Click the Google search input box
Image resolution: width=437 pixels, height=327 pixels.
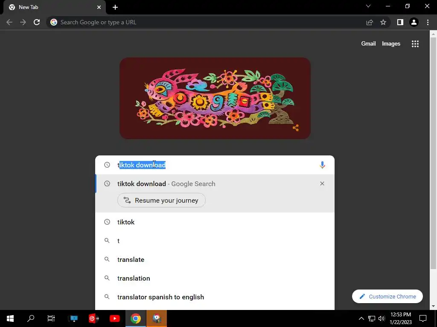click(215, 165)
